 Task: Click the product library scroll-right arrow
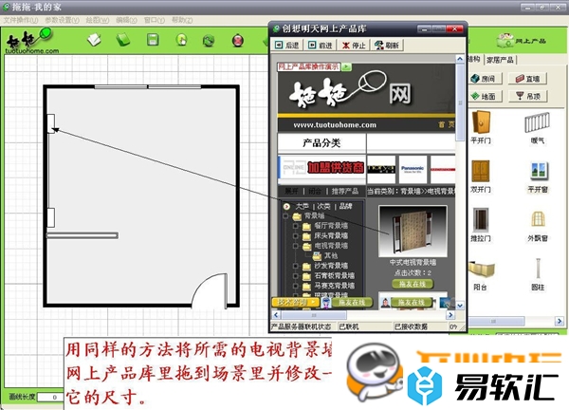click(x=450, y=315)
